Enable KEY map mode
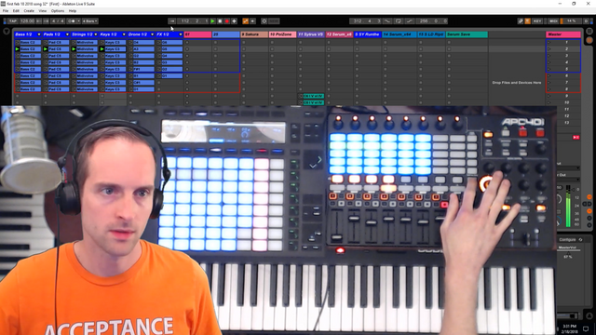The height and width of the screenshot is (335, 596). point(537,21)
